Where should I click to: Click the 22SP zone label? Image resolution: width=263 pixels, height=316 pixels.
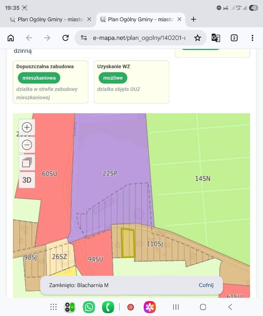110,173
